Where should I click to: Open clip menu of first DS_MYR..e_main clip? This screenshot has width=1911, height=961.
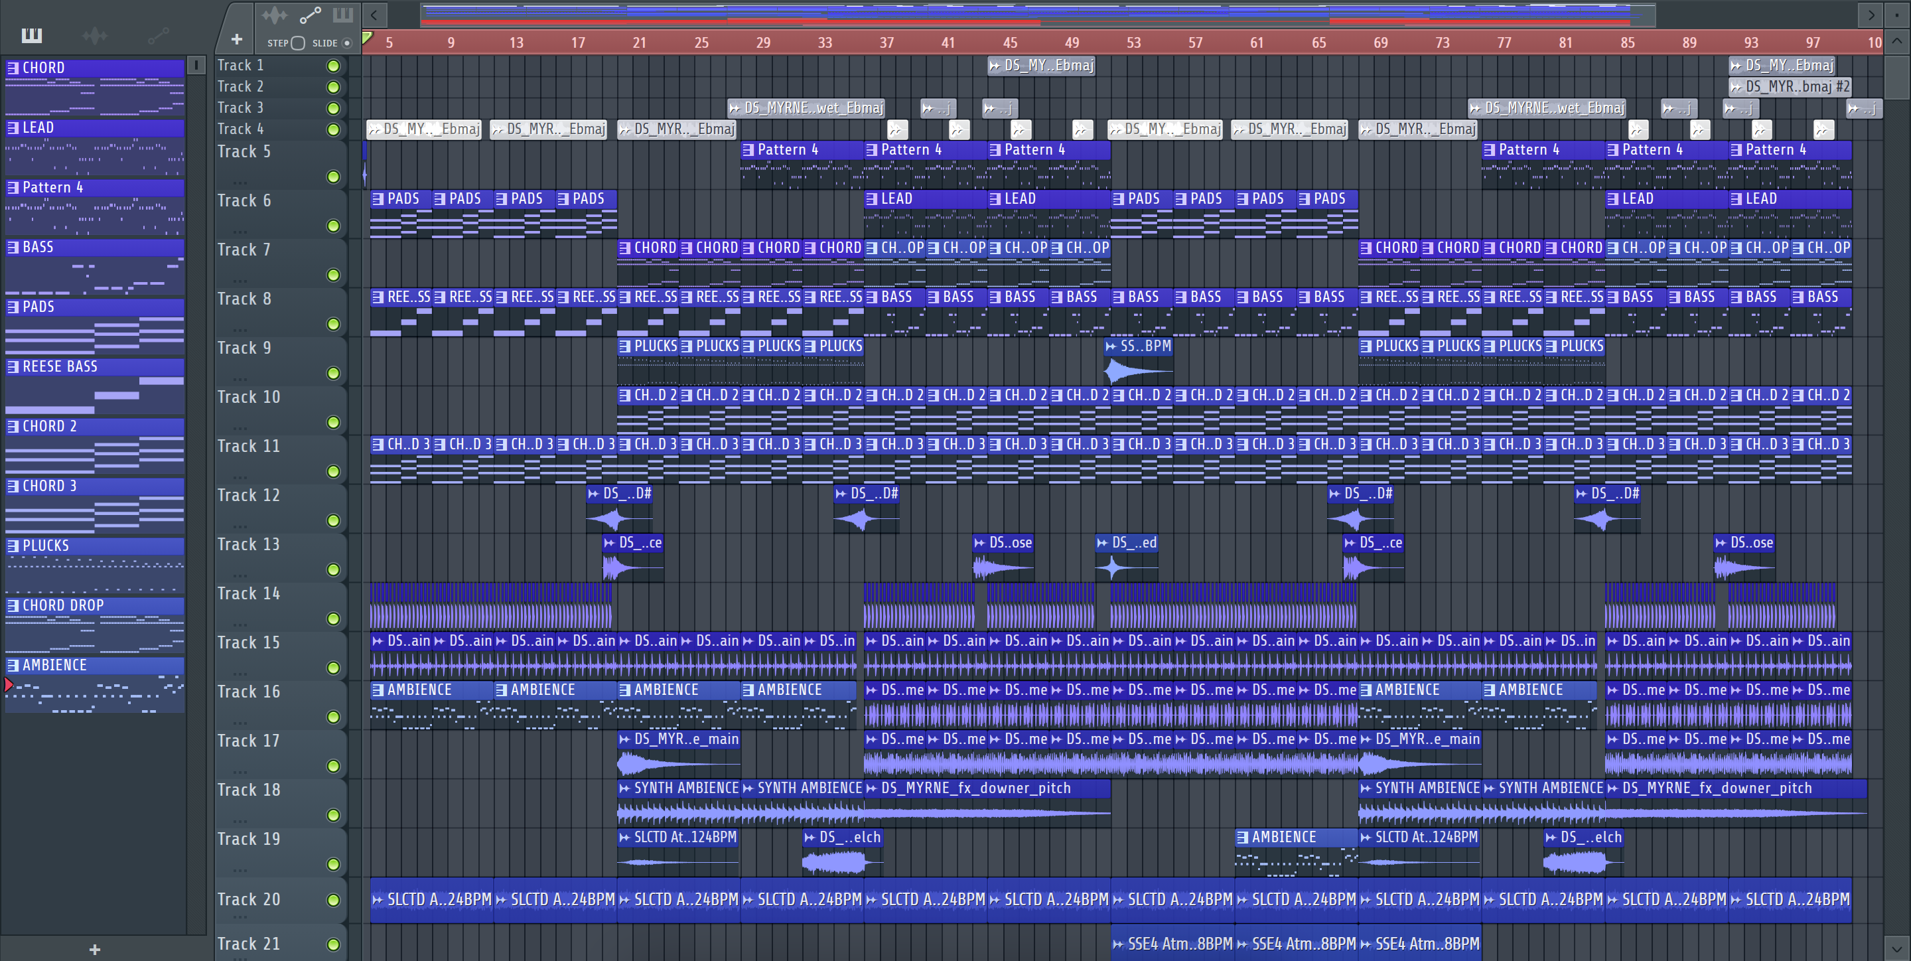coord(624,740)
